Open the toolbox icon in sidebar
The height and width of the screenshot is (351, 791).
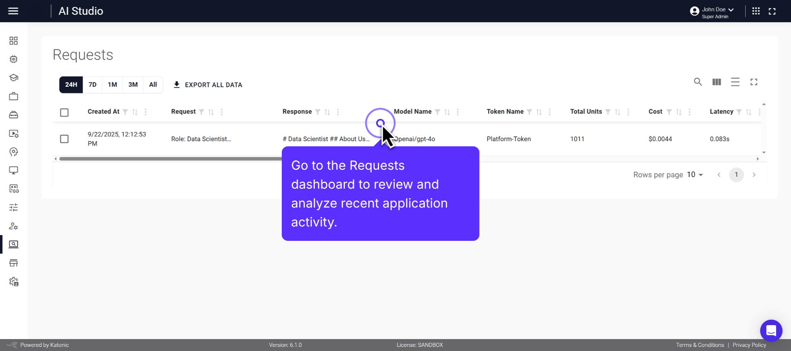click(x=14, y=115)
